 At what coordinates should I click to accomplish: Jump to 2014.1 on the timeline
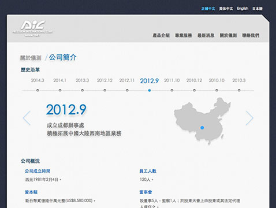coord(60,80)
